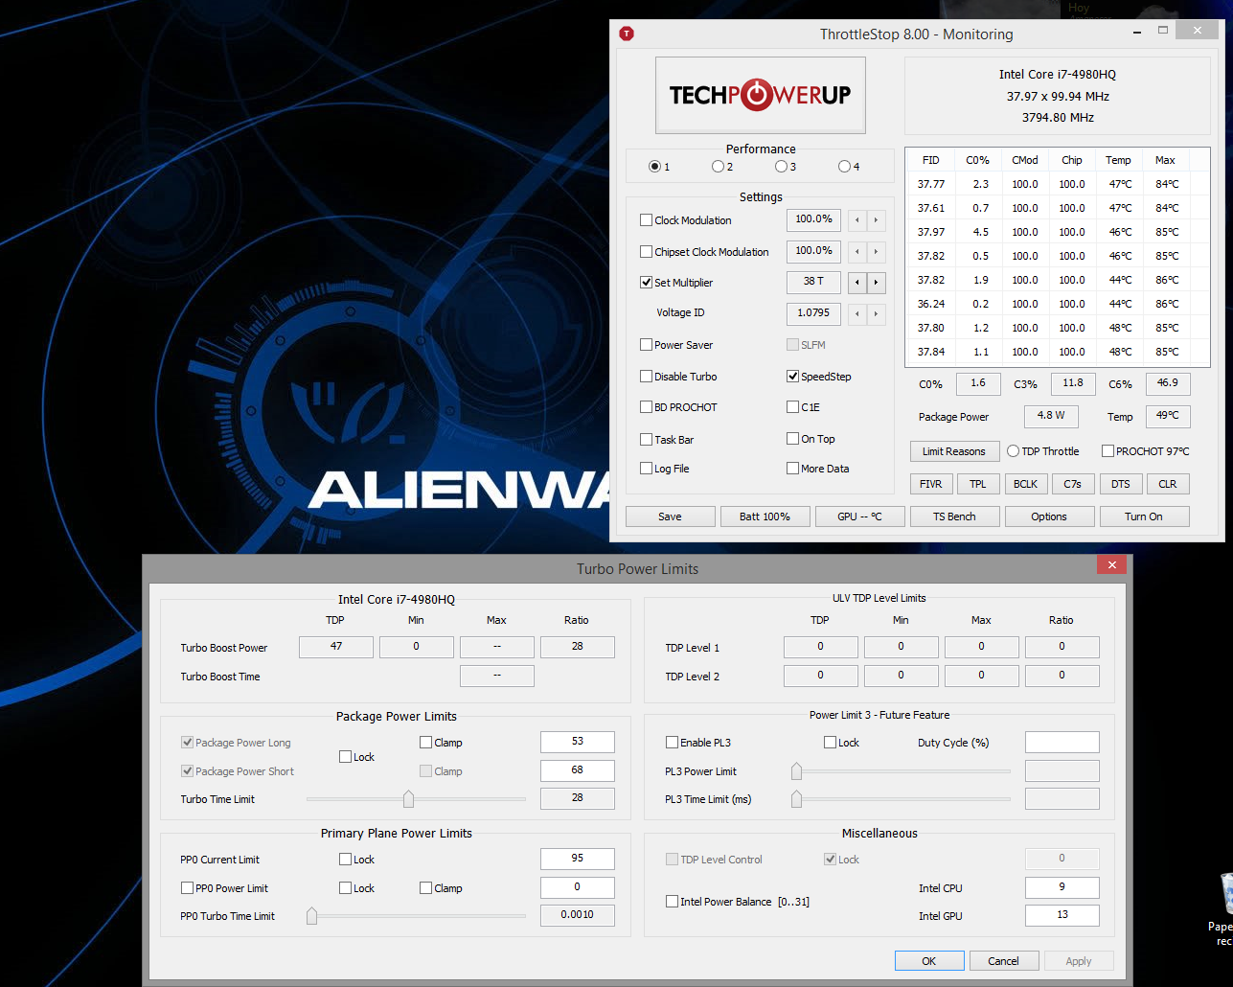Viewport: 1233px width, 987px height.
Task: Check Clamp for Package Power Long
Action: point(426,743)
